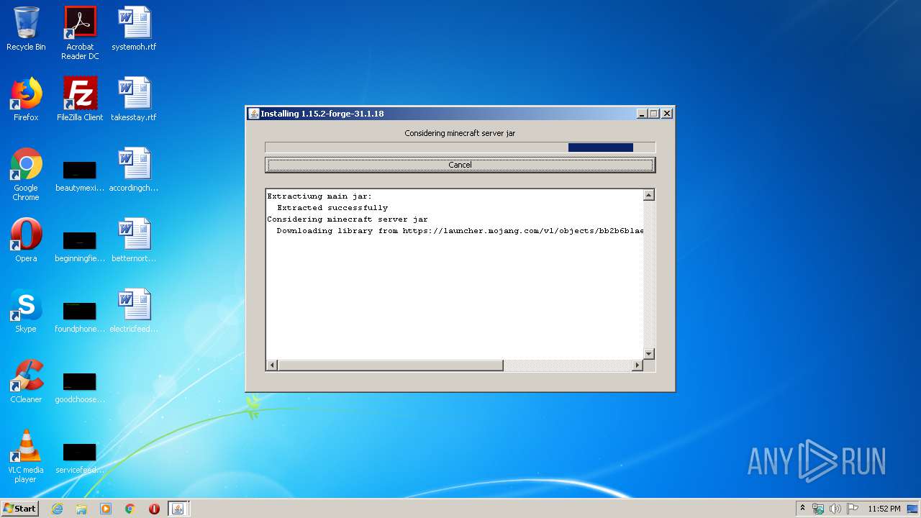
Task: Select the Opera desktop shortcut
Action: (x=26, y=240)
